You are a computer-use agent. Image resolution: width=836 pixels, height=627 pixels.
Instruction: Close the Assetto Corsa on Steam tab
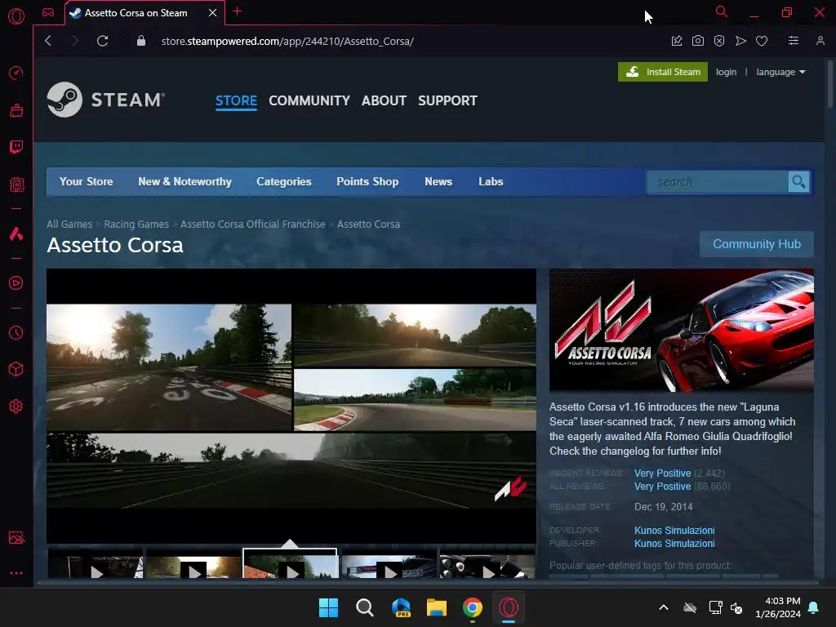point(213,13)
